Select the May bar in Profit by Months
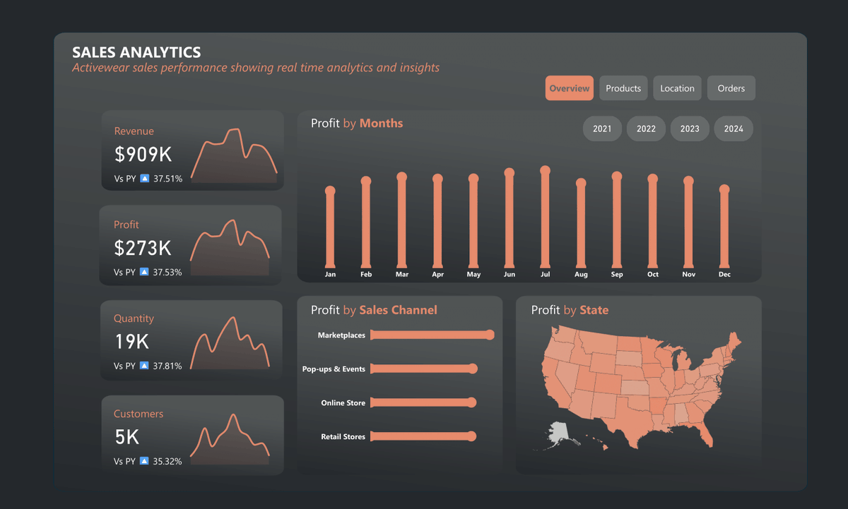Image resolution: width=848 pixels, height=509 pixels. 473,222
